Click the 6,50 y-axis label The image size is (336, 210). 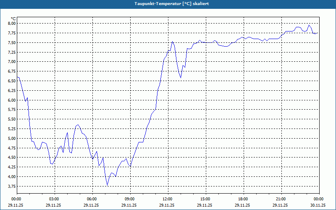12,81
